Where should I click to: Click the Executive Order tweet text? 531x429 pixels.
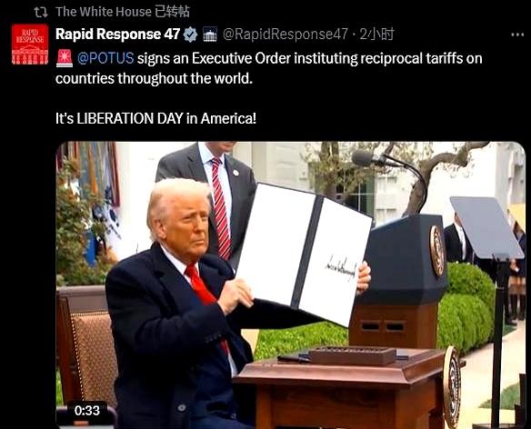[x=268, y=68]
